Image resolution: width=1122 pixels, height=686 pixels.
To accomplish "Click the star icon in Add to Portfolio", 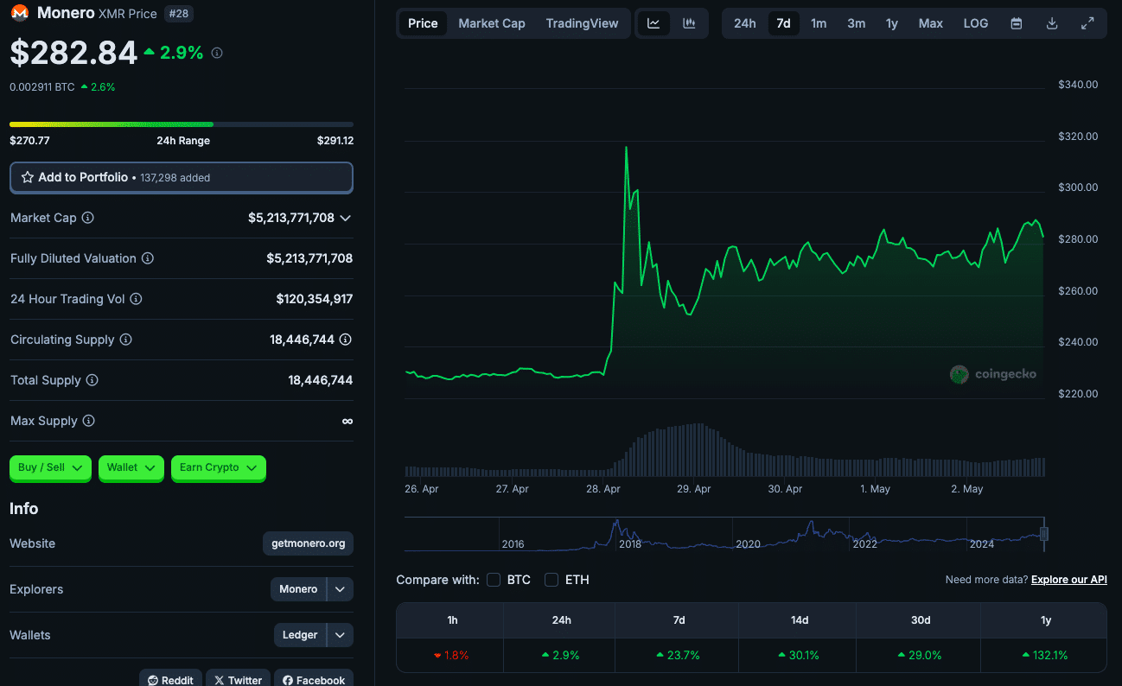I will click(28, 177).
